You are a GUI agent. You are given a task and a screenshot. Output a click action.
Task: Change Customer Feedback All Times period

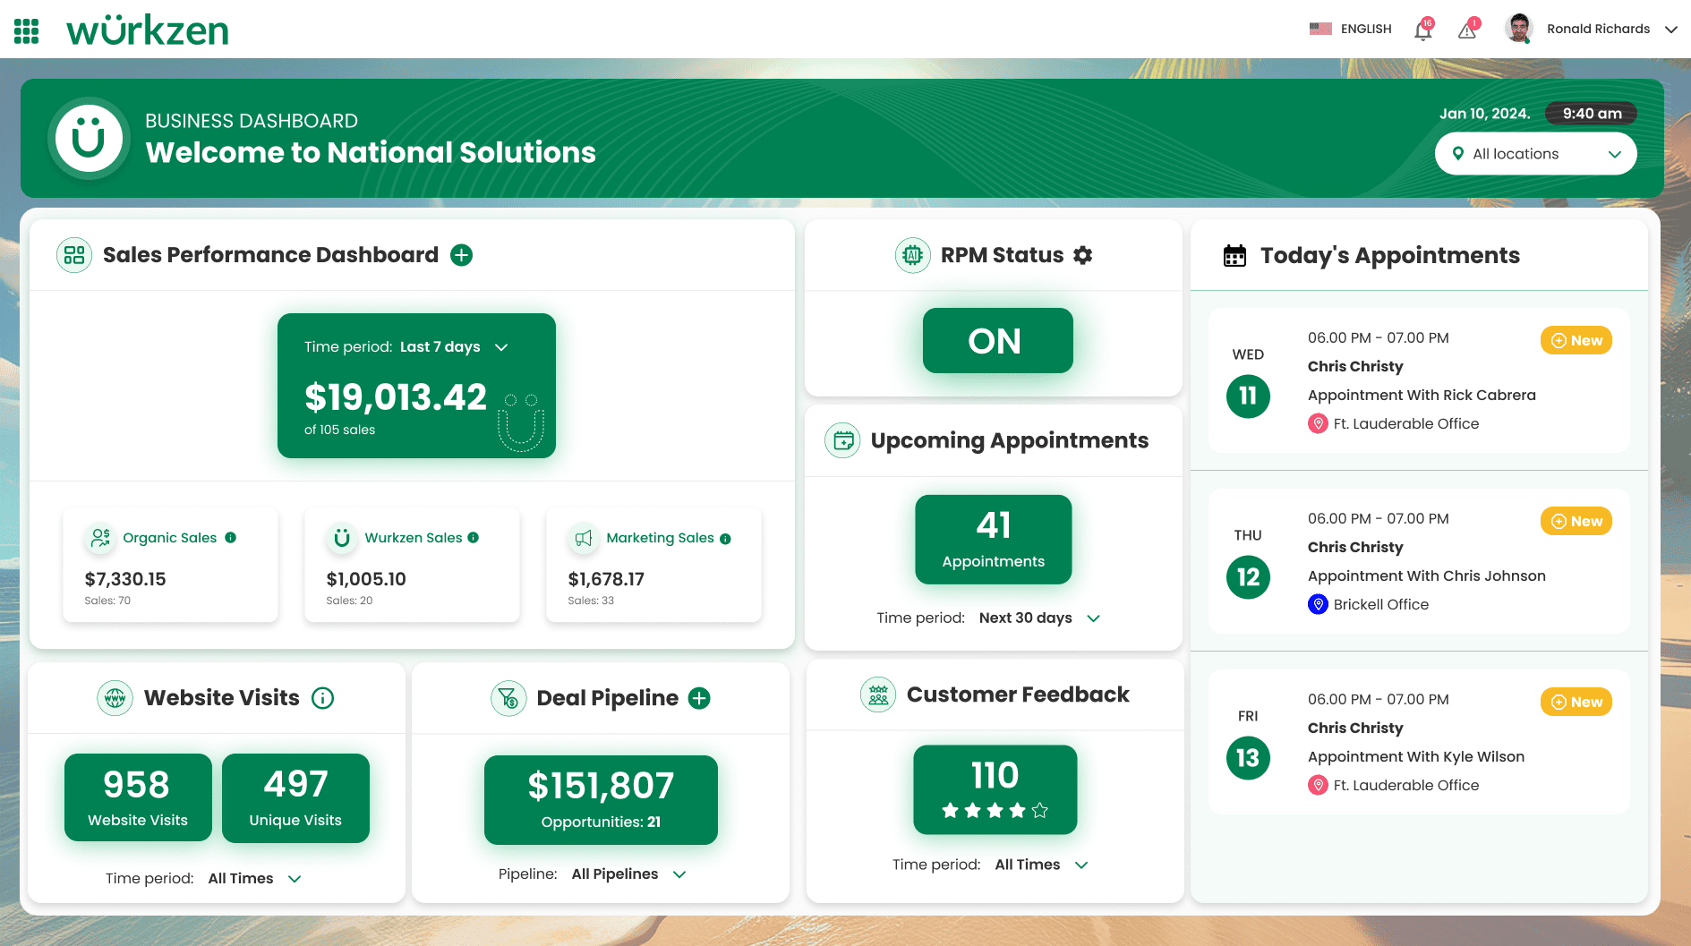(x=1041, y=865)
